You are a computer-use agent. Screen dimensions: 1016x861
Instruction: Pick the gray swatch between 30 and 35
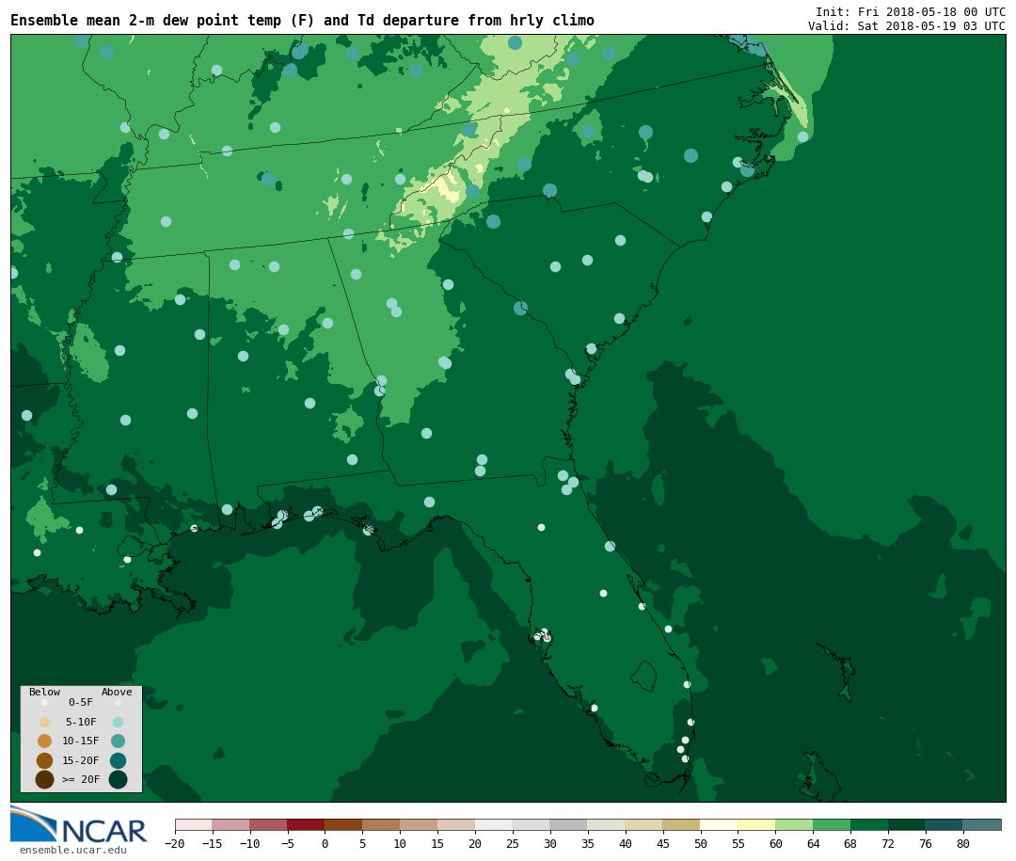pyautogui.click(x=569, y=824)
